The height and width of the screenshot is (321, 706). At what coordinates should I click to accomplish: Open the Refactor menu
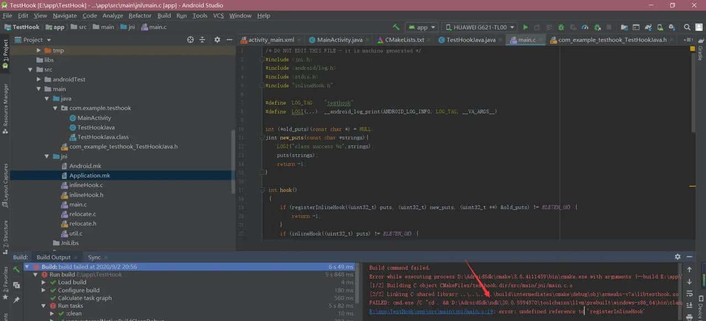pyautogui.click(x=140, y=15)
